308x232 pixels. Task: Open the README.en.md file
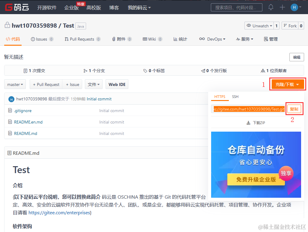tap(28, 122)
